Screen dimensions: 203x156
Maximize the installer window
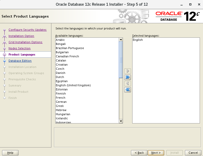[190, 4]
